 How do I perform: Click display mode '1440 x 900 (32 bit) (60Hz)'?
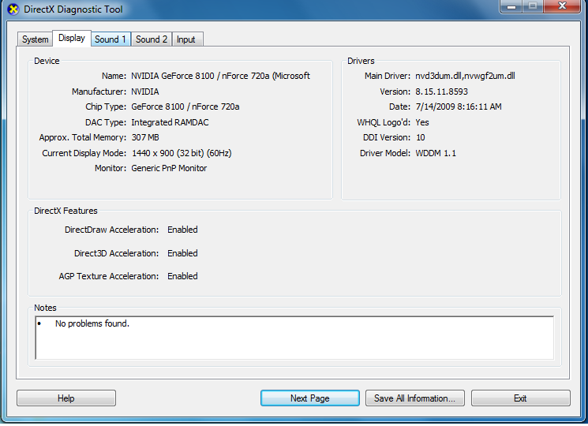click(182, 153)
